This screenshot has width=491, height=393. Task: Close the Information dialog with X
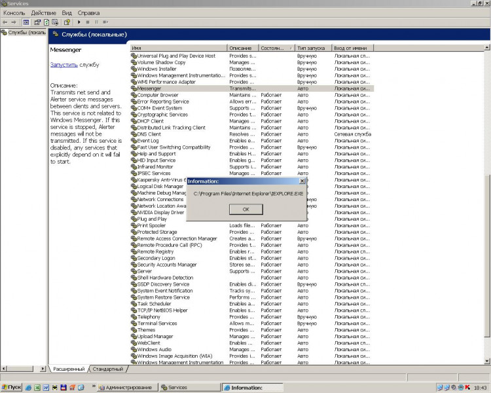[x=302, y=181]
